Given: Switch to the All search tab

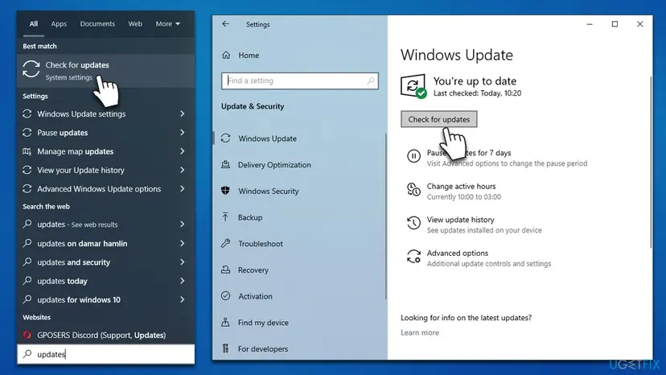Looking at the screenshot, I should [34, 24].
